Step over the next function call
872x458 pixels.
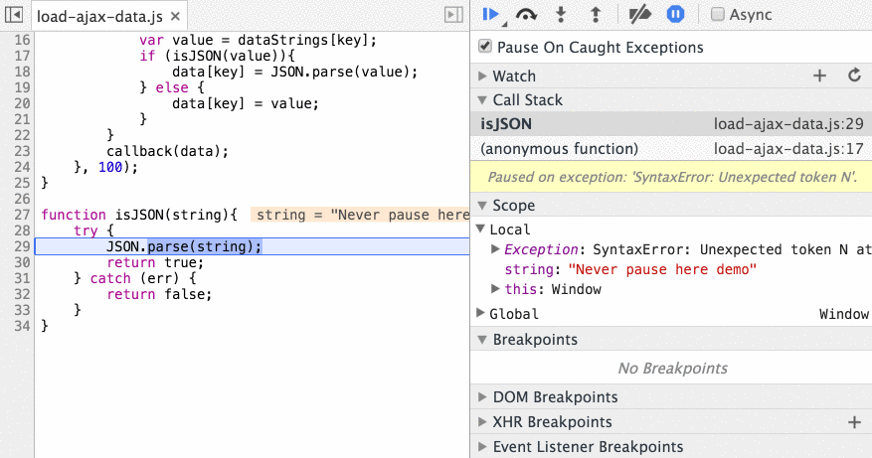pyautogui.click(x=526, y=15)
